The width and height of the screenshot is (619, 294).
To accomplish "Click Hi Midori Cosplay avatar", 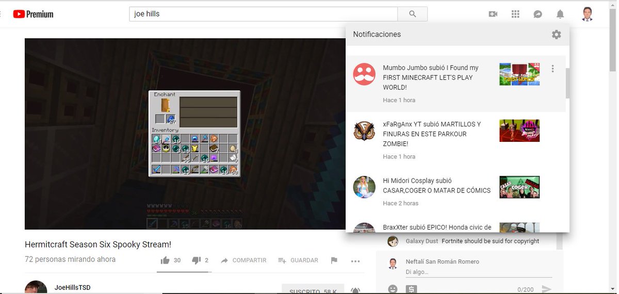I will (364, 187).
